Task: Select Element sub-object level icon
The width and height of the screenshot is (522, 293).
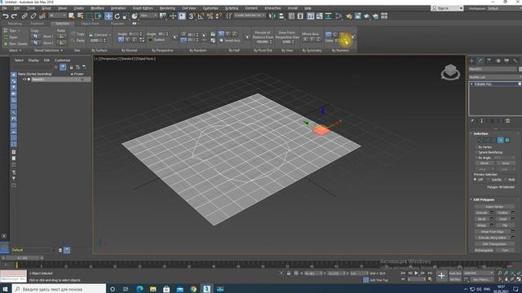Action: [507, 140]
